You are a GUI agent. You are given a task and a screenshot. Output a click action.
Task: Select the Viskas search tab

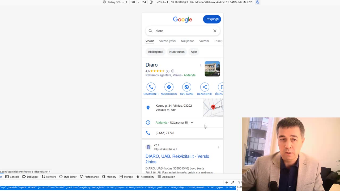tap(150, 41)
